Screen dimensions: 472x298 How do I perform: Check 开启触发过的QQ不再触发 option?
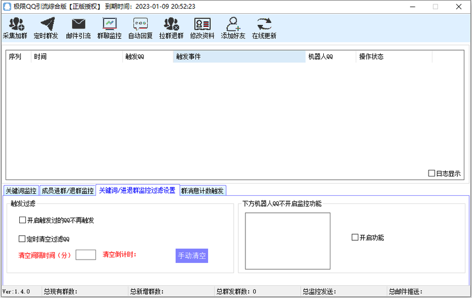click(23, 220)
